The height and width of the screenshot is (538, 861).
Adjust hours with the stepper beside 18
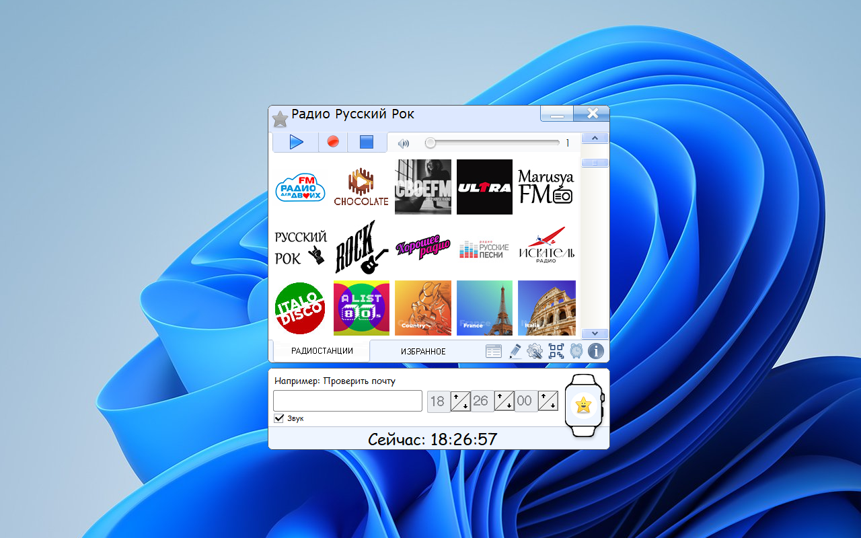pyautogui.click(x=460, y=401)
